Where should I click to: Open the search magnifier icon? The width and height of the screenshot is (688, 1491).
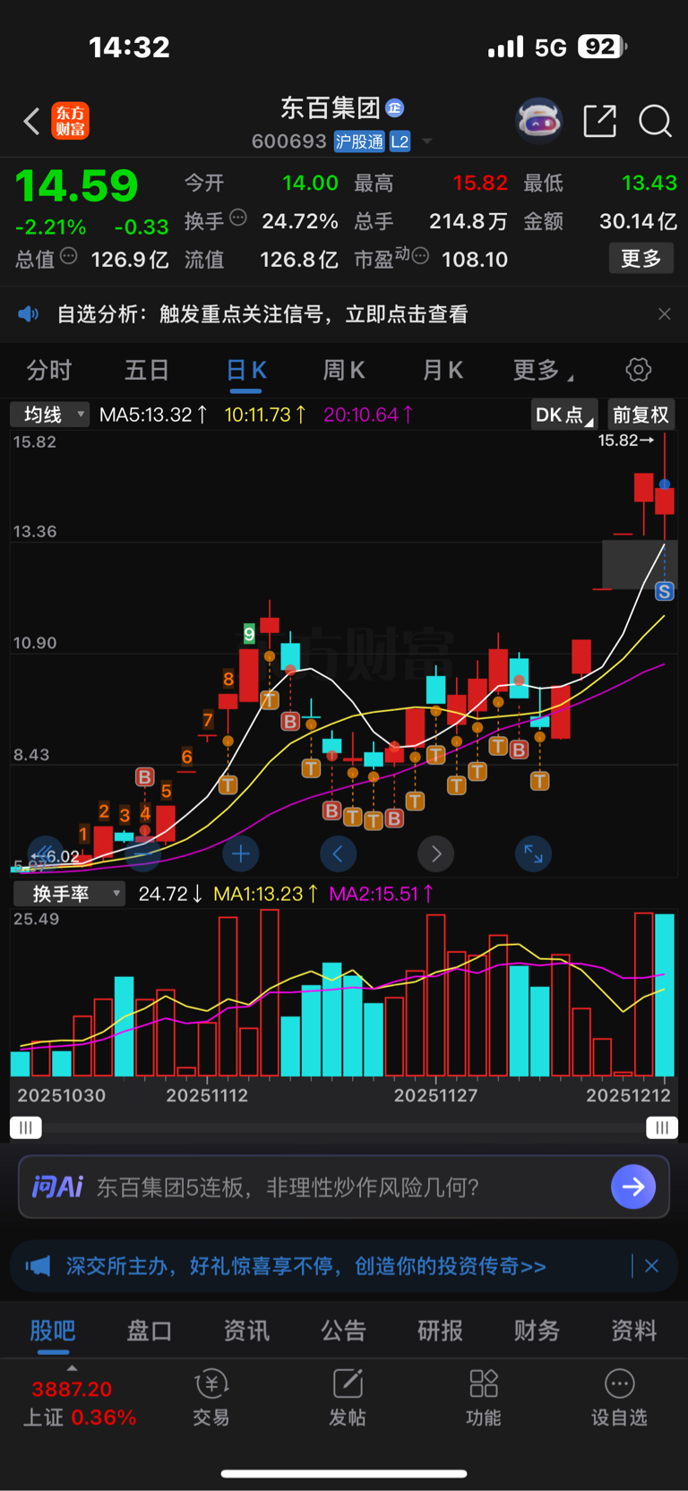pos(655,121)
